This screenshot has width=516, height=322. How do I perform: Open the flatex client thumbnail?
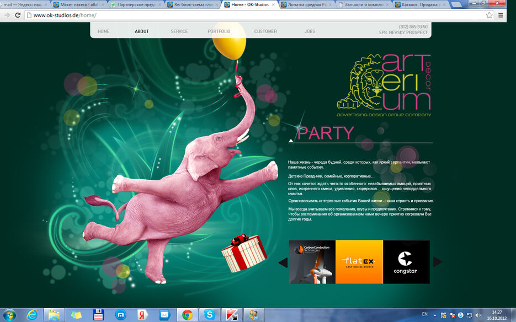click(x=359, y=262)
